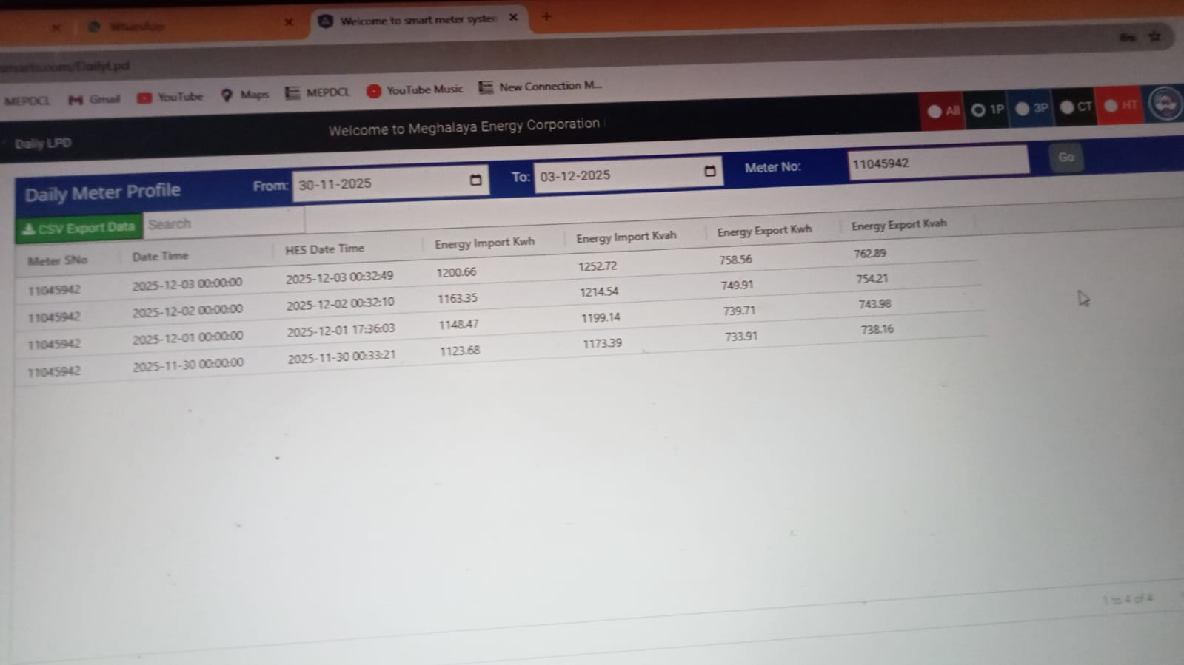Viewport: 1184px width, 665px height.
Task: Select the 2025-12-01 17:36:03 HES time cell
Action: pyautogui.click(x=341, y=329)
